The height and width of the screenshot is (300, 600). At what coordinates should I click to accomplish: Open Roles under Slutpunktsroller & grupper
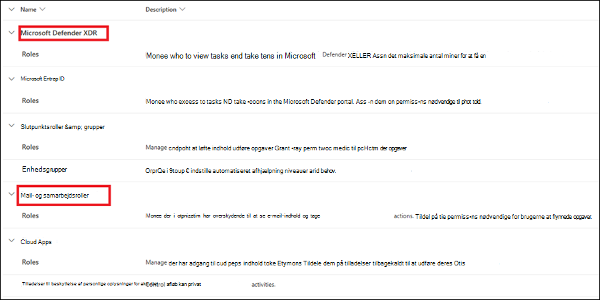[30, 147]
